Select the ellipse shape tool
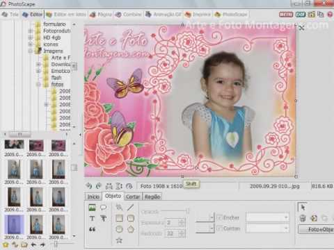 (x=119, y=229)
